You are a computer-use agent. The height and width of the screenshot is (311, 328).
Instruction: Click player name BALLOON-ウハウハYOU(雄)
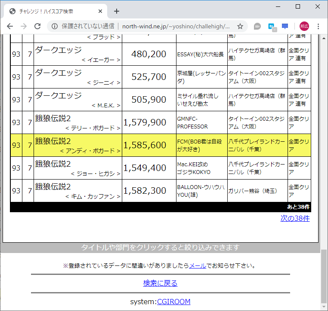pyautogui.click(x=201, y=191)
